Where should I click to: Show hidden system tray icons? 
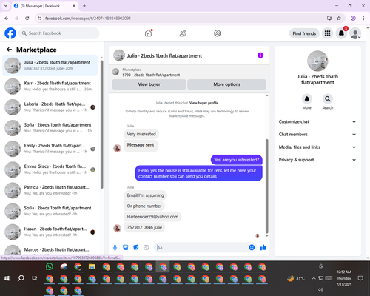tap(314, 278)
